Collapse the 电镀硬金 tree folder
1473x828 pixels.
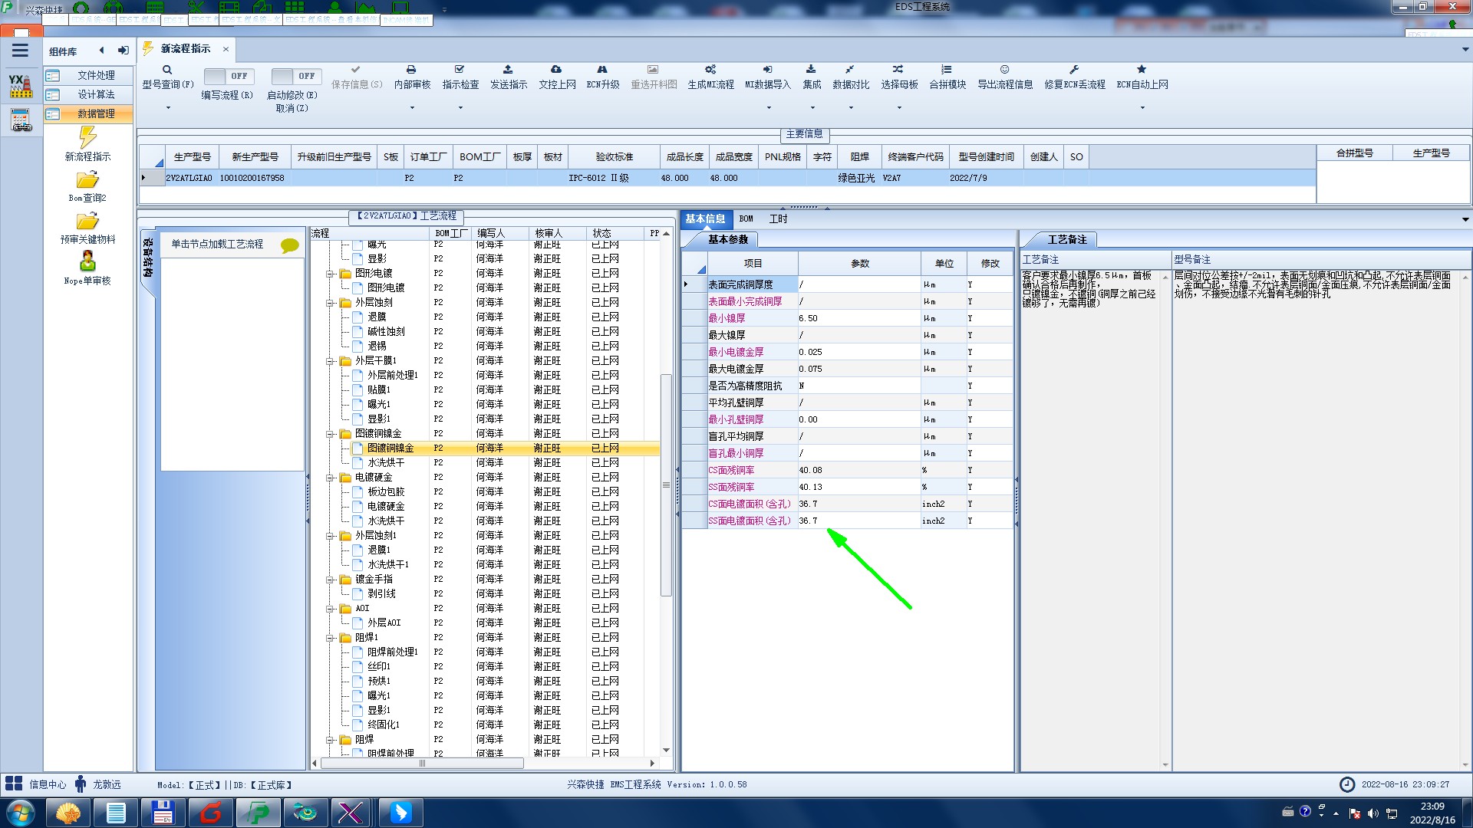pos(330,478)
